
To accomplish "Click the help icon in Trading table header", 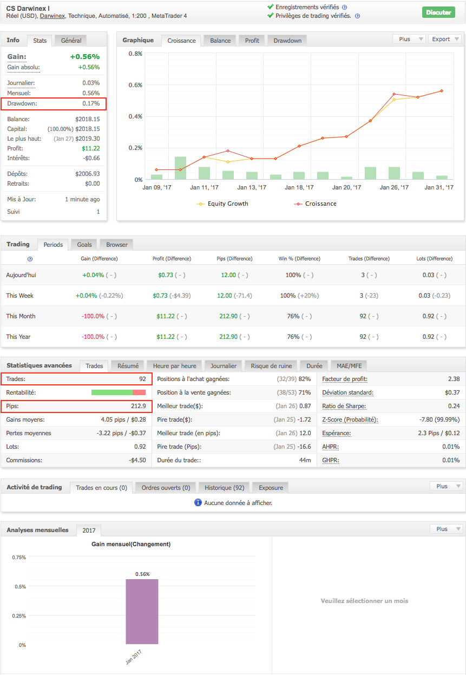I will tap(30, 259).
